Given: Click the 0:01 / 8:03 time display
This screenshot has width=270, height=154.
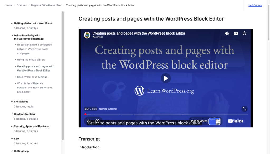Looking at the screenshot, I should pyautogui.click(x=91, y=109).
